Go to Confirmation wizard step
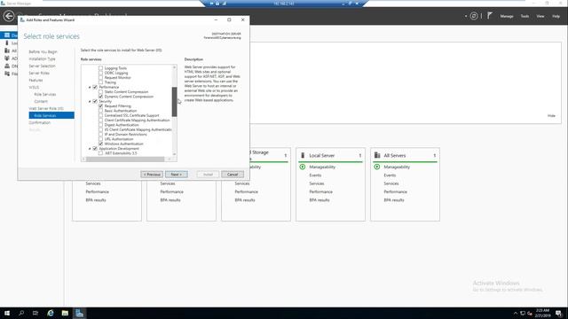This screenshot has width=568, height=319. click(x=39, y=122)
